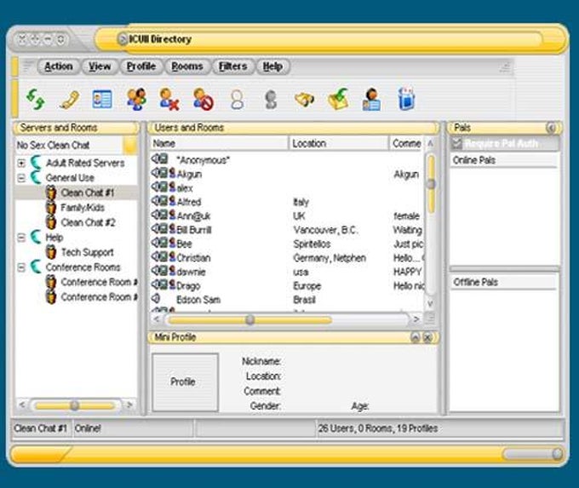The width and height of the screenshot is (579, 488).
Task: Sort users by the Location column header
Action: [x=338, y=143]
